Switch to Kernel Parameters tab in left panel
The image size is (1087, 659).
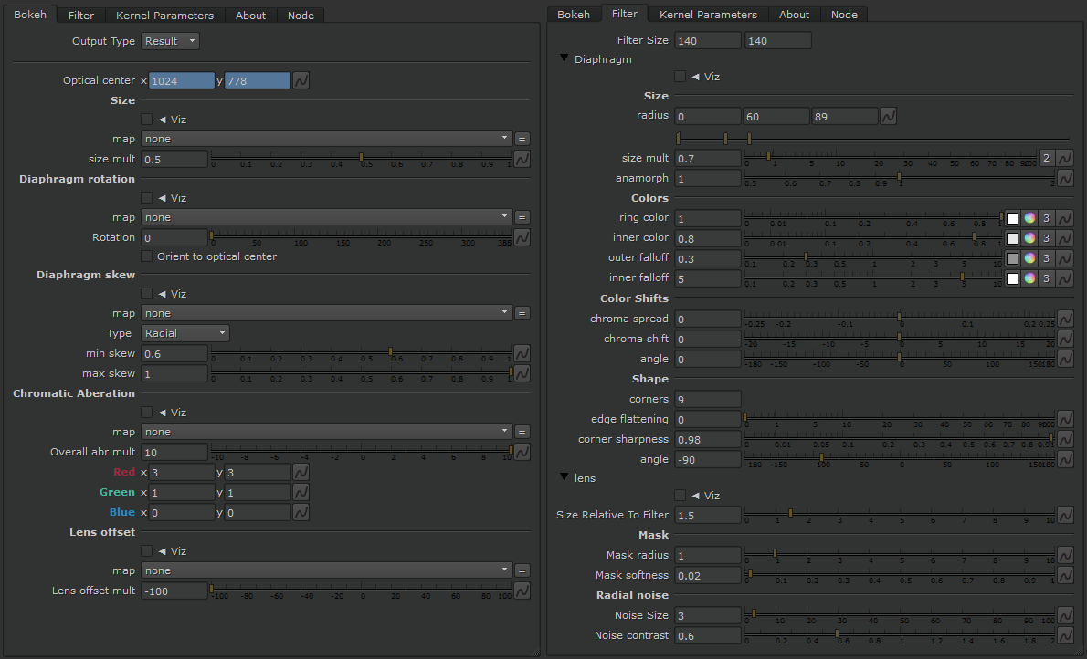164,16
